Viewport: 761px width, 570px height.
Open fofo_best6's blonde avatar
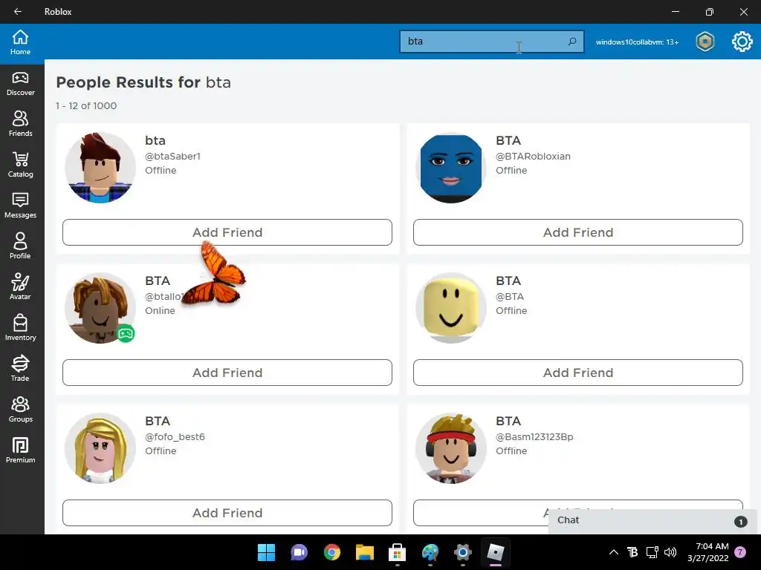100,448
